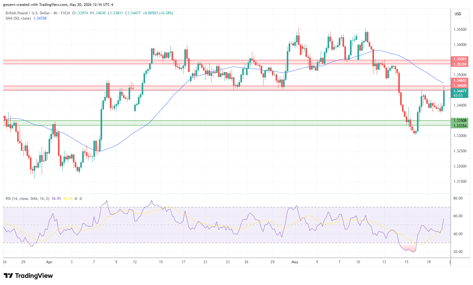Click the 1.32500 price axis label
Viewport: 473px width, 285px height.
pos(460,151)
